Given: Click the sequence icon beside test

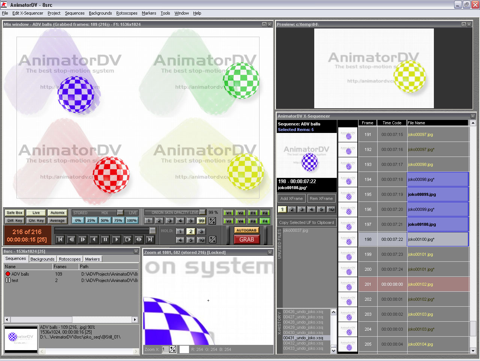Looking at the screenshot, I should click(8, 280).
